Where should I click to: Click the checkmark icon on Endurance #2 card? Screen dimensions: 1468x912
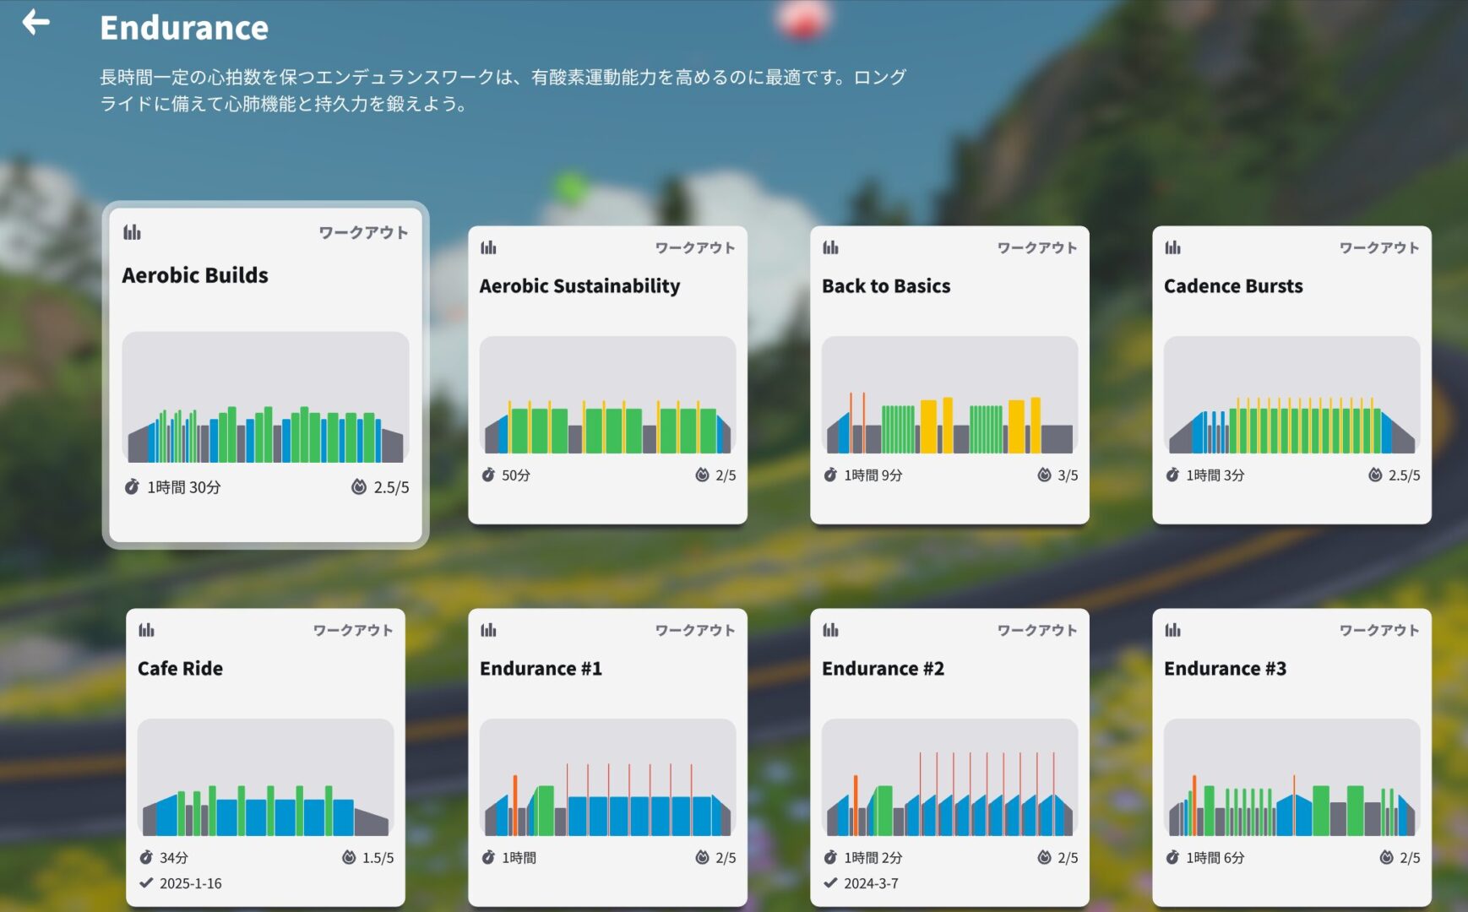click(829, 885)
